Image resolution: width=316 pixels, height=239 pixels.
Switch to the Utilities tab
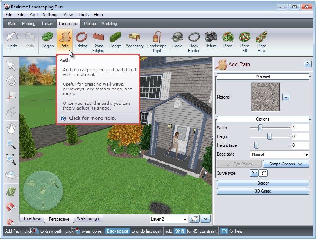click(x=90, y=24)
